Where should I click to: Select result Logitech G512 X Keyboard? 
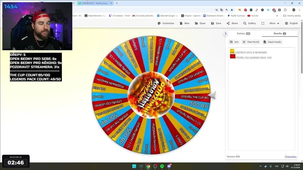pyautogui.click(x=251, y=52)
